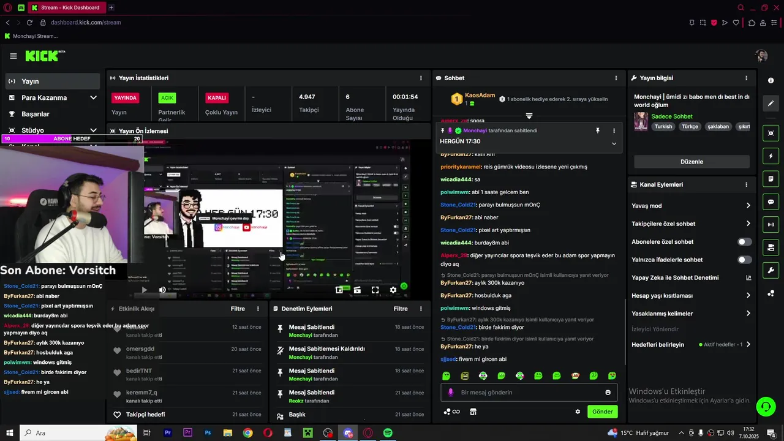
Task: Click the channel points infinity icon
Action: (451, 412)
